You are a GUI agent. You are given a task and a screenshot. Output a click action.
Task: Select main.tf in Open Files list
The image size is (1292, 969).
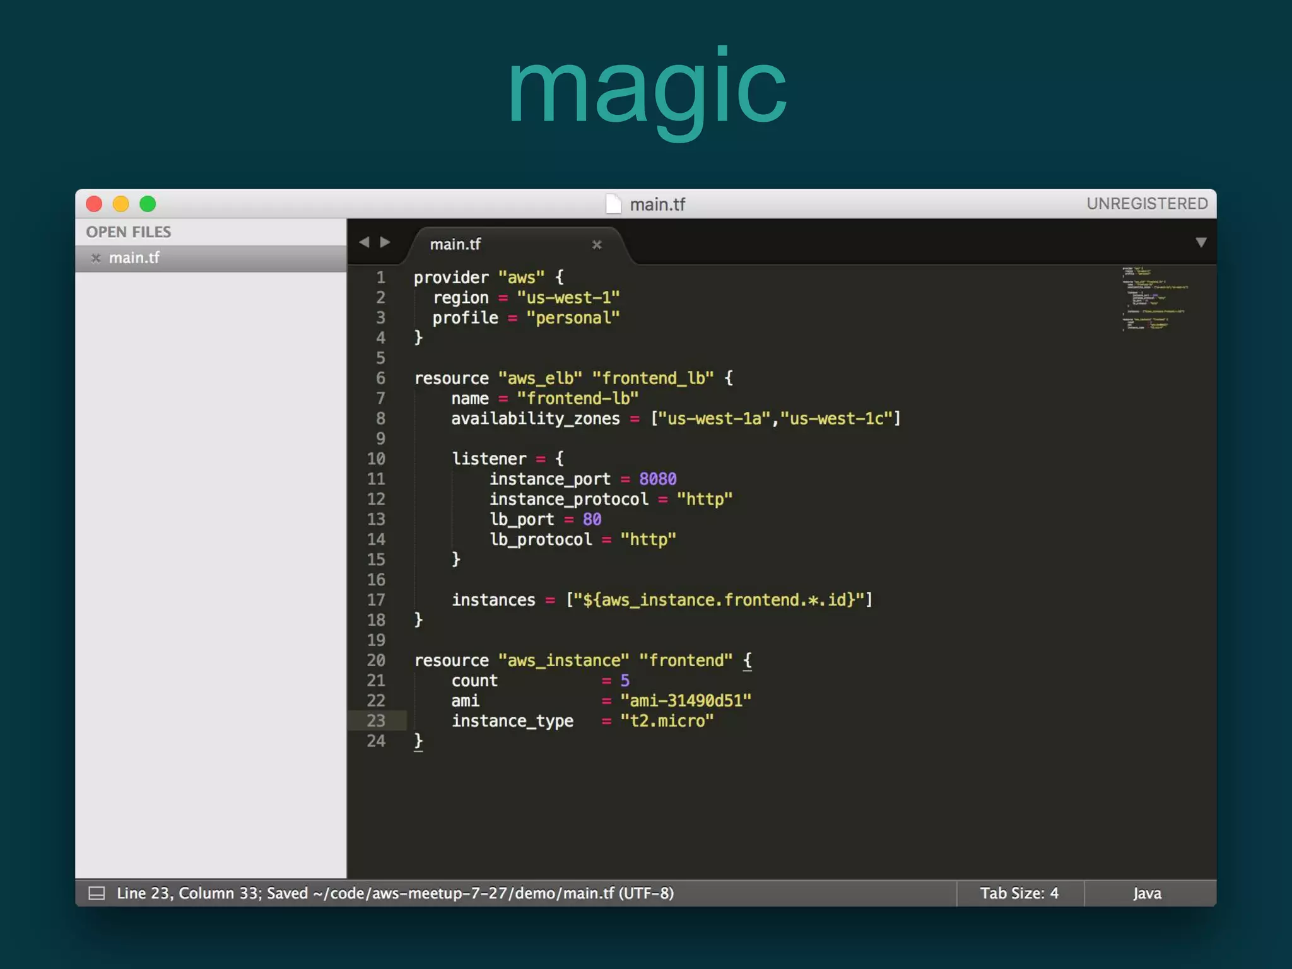point(134,258)
